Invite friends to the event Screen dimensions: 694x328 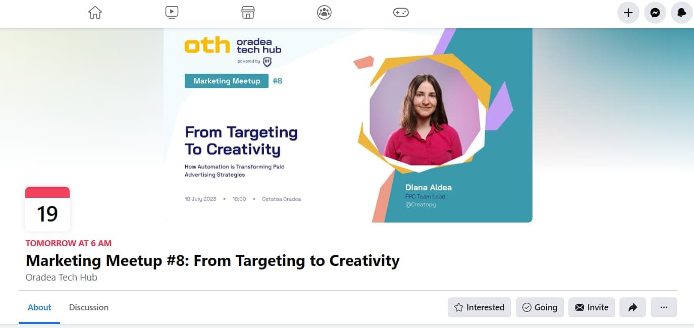point(592,307)
